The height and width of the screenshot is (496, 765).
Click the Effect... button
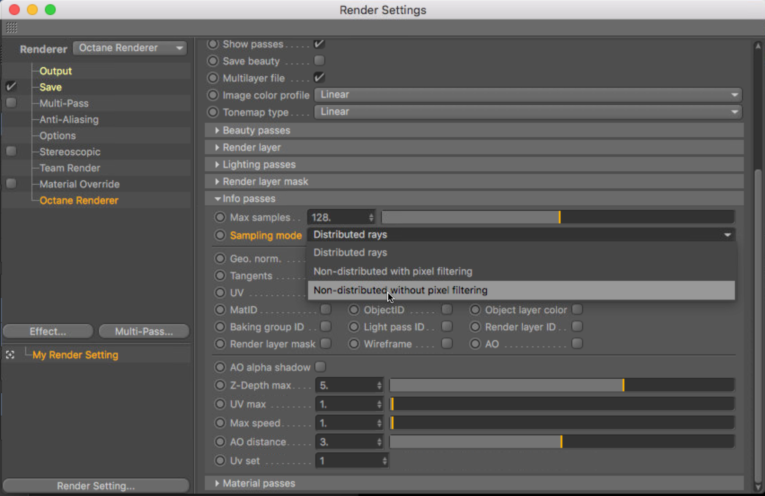pos(48,331)
